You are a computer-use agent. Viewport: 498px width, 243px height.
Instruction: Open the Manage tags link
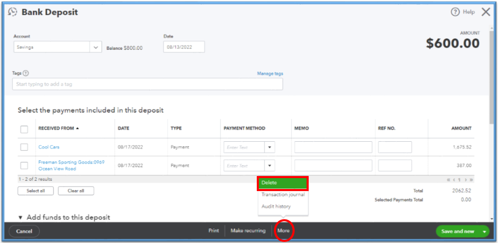point(270,74)
